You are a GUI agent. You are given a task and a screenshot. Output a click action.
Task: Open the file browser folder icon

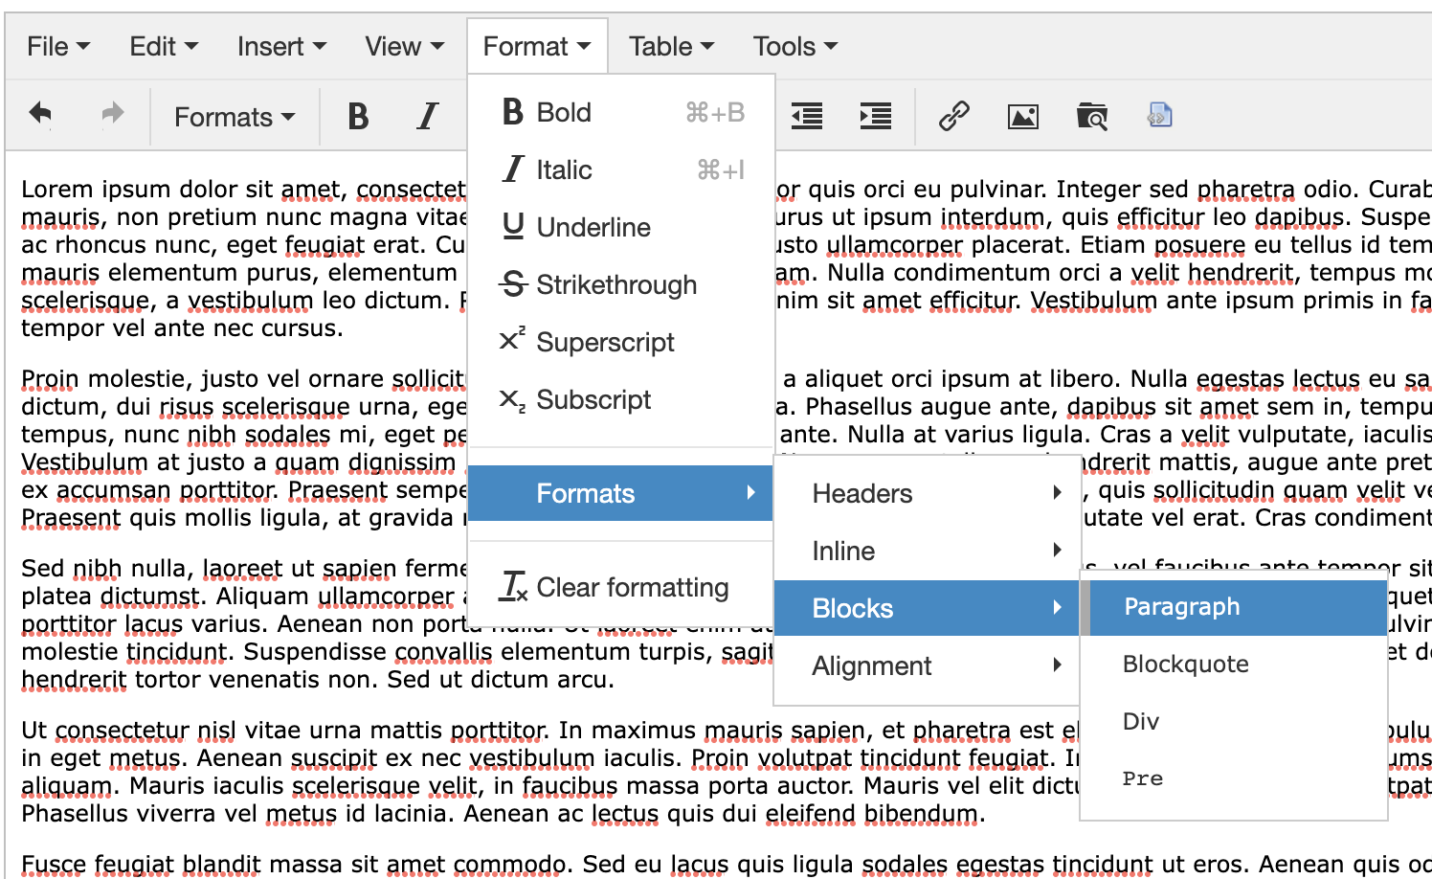click(1091, 117)
